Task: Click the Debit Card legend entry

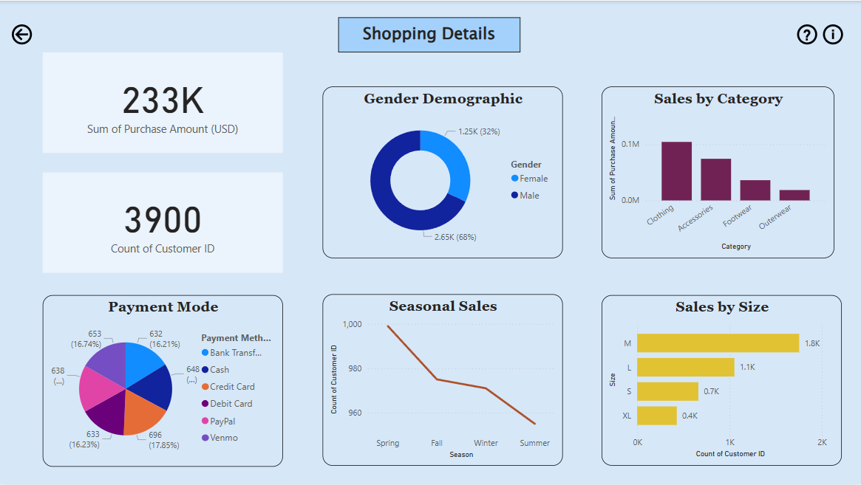Action: click(227, 404)
